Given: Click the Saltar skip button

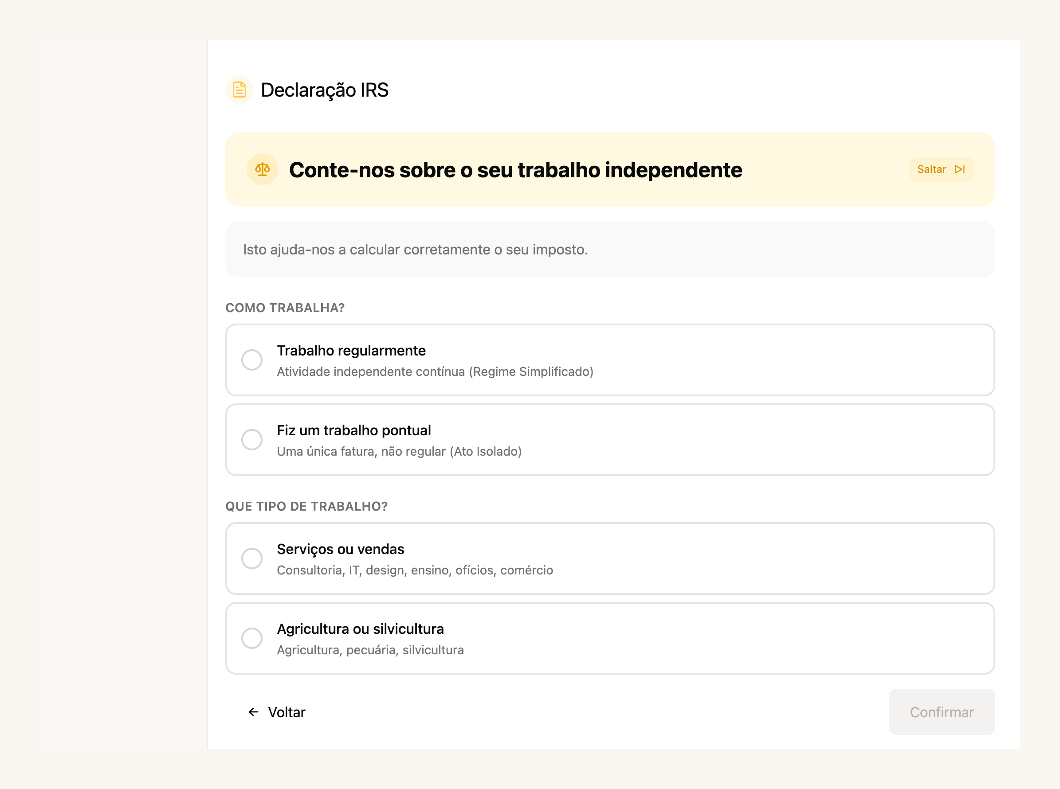Looking at the screenshot, I should coord(941,170).
